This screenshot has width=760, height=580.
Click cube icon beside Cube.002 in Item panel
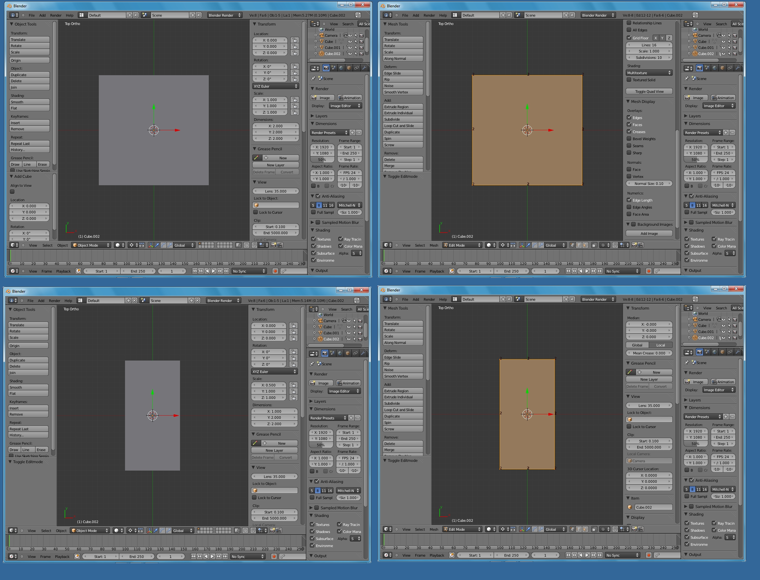point(630,507)
